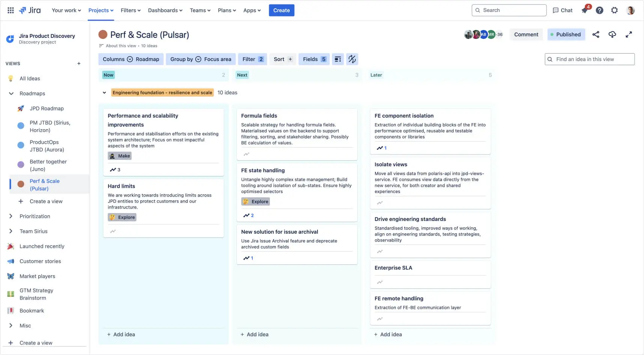Click Add idea in the Now column
The height and width of the screenshot is (355, 644).
point(121,334)
